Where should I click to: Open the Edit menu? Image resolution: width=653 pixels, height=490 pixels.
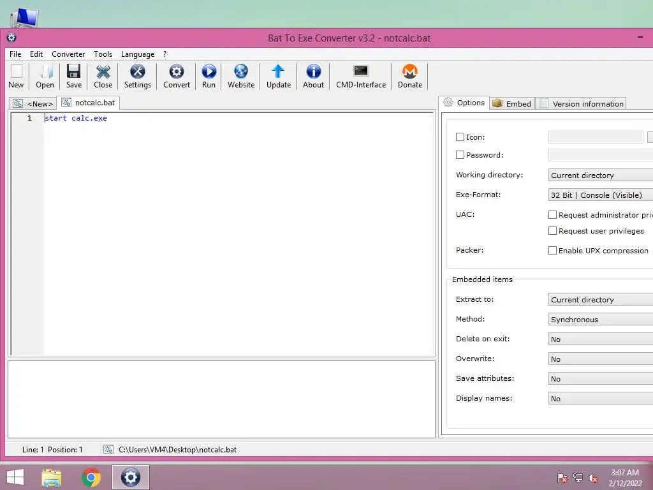coord(36,54)
